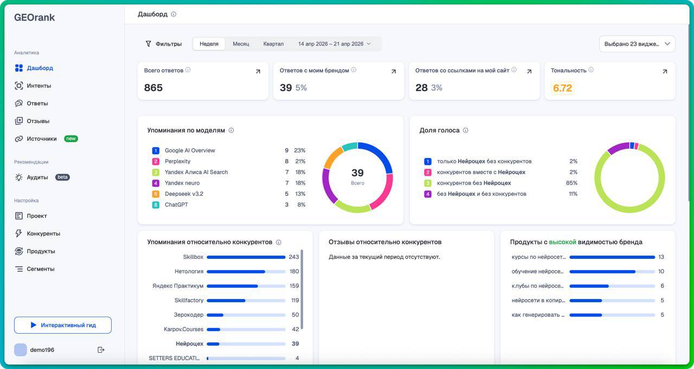
Task: Click the Интенты target icon
Action: pos(19,86)
